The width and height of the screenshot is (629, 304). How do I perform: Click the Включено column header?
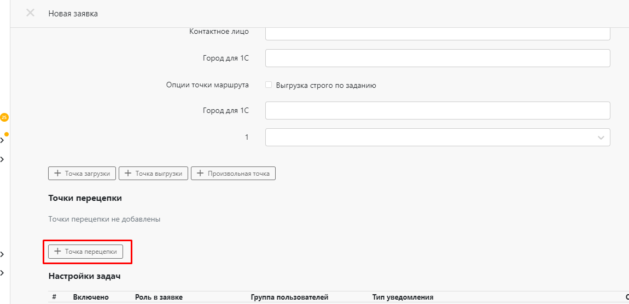(91, 297)
